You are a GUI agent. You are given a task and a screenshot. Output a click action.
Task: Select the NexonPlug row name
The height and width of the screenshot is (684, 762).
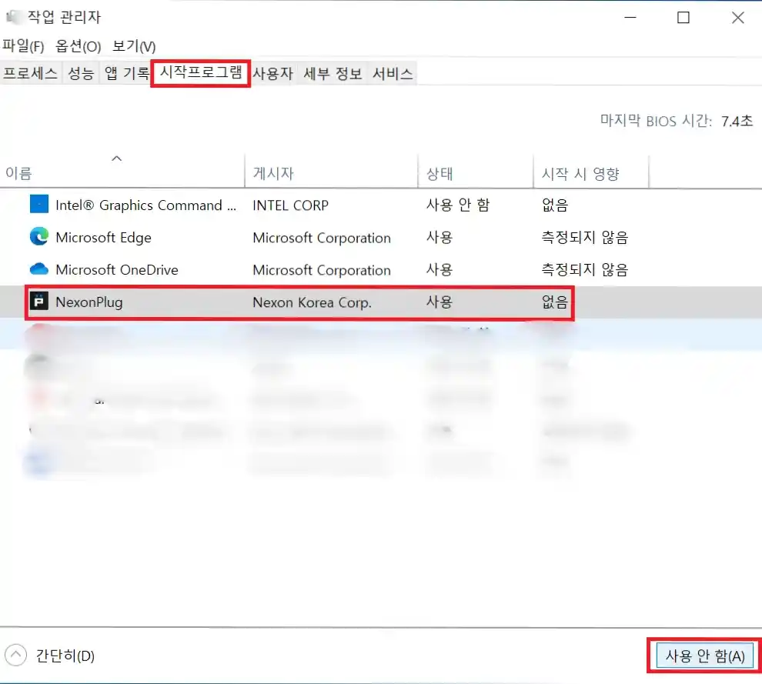[89, 302]
